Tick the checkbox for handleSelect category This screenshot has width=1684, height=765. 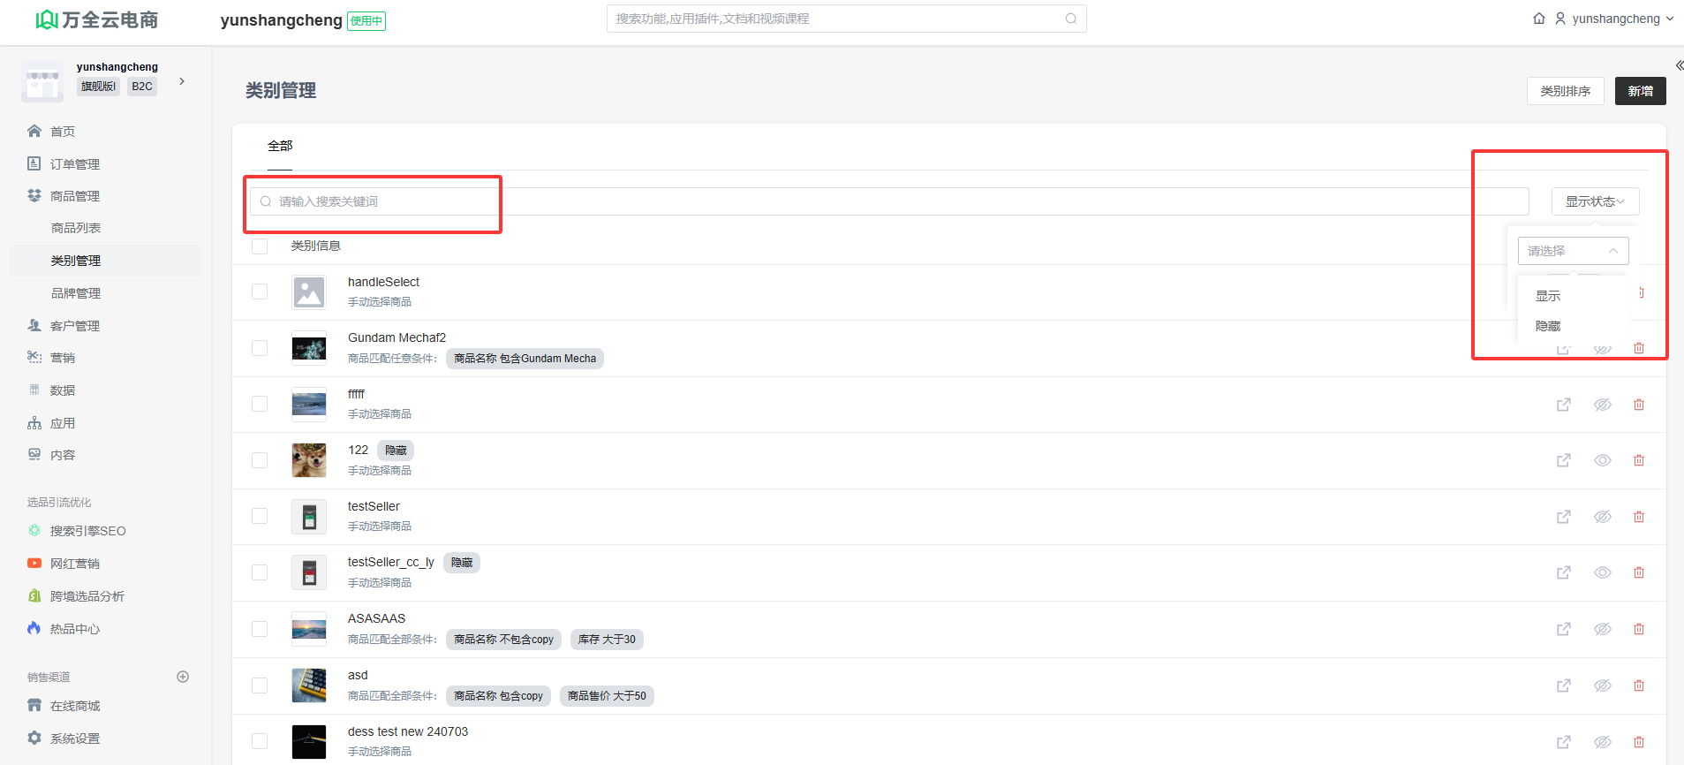pos(260,292)
